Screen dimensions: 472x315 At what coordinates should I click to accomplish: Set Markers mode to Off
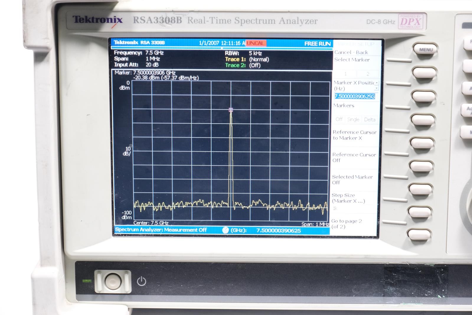tap(339, 119)
